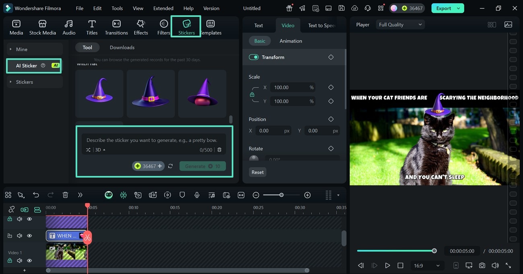Click the undo arrow in timeline toolbar
This screenshot has width=523, height=274.
[36, 195]
